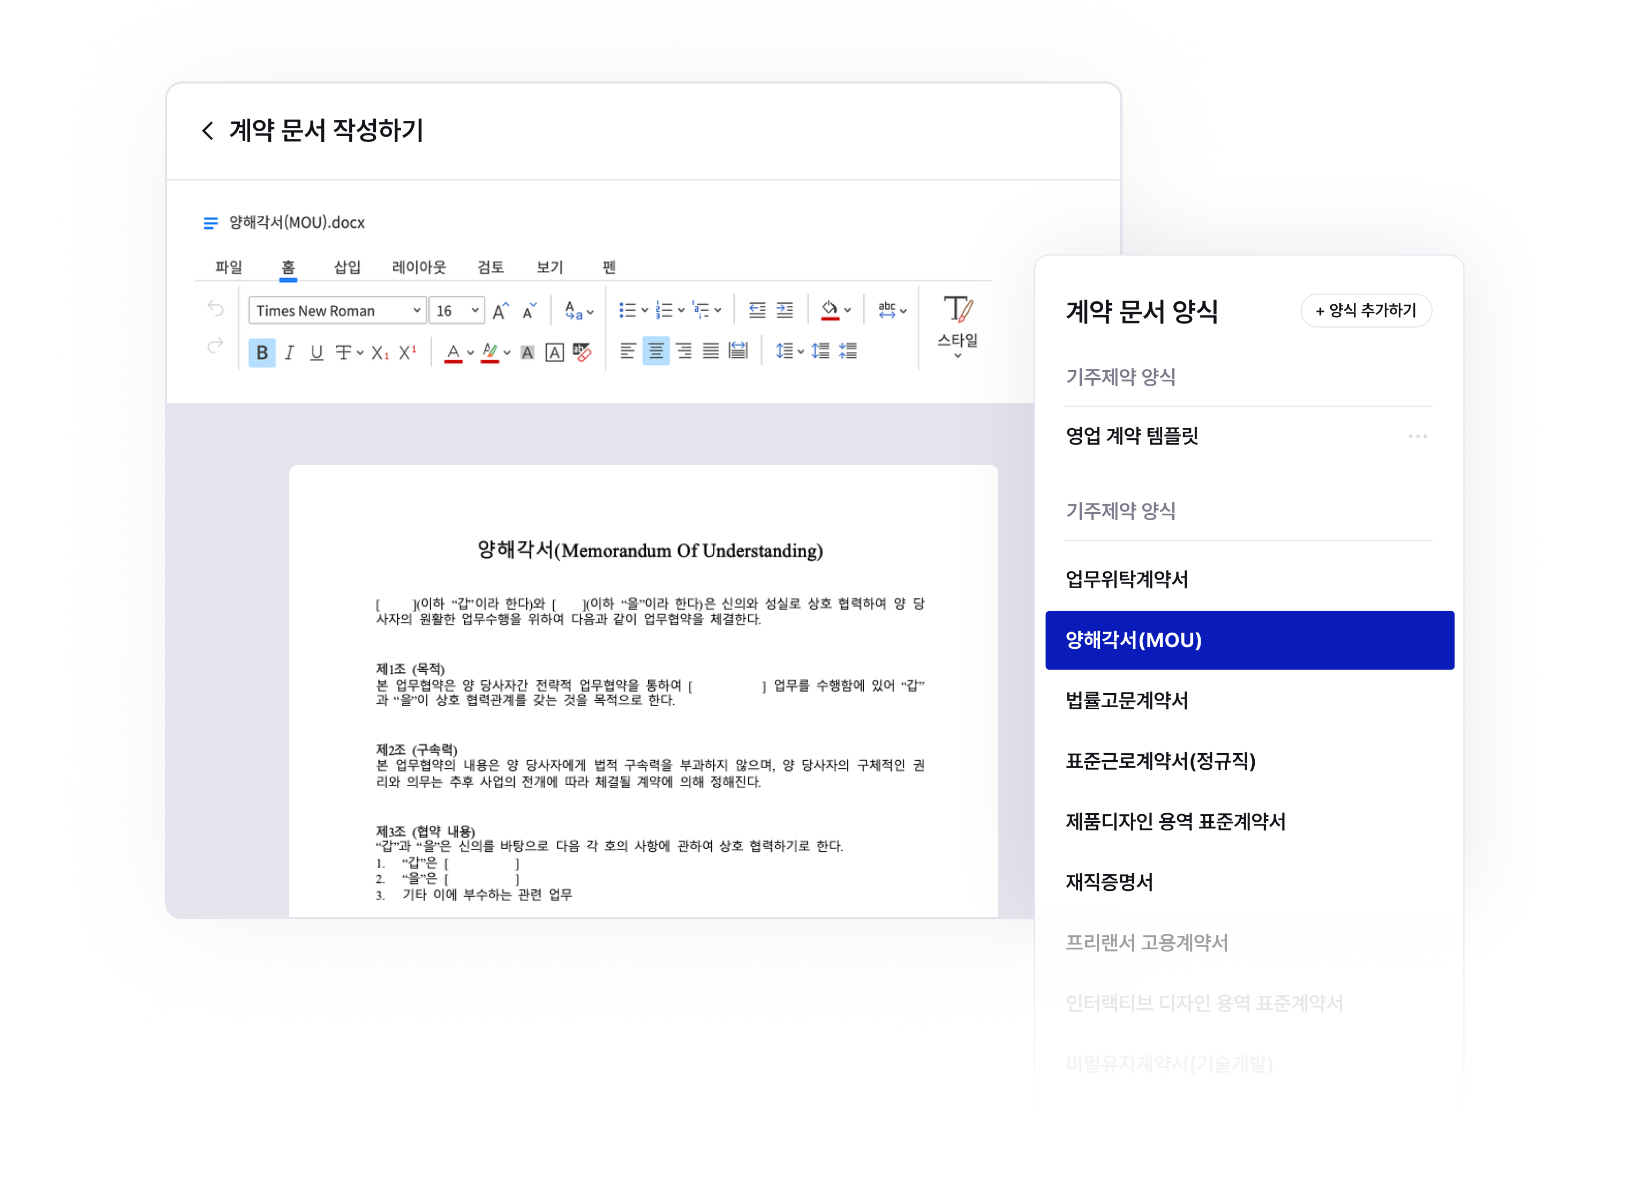Apply strikethrough formatting
The image size is (1628, 1200).
(343, 353)
